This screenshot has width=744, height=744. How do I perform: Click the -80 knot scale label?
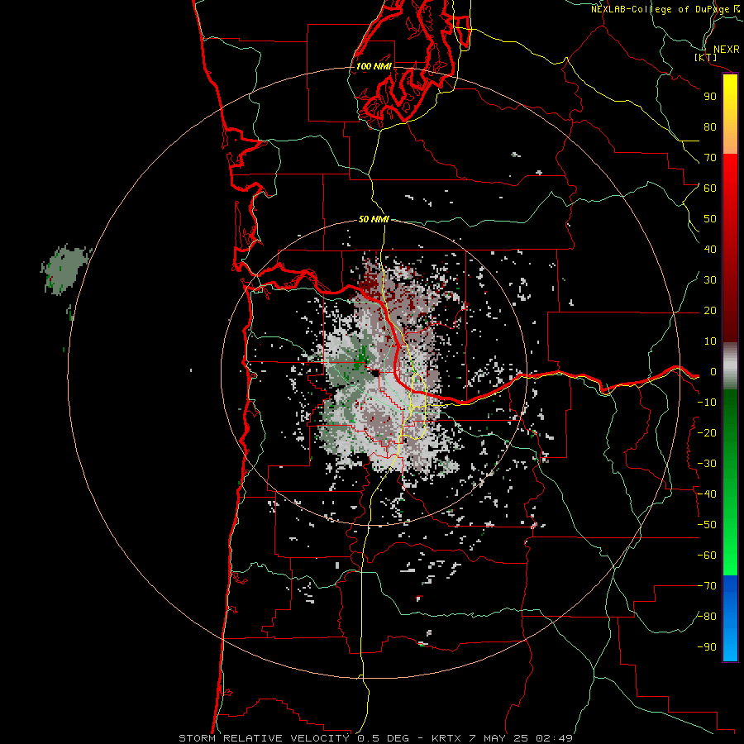pyautogui.click(x=707, y=617)
